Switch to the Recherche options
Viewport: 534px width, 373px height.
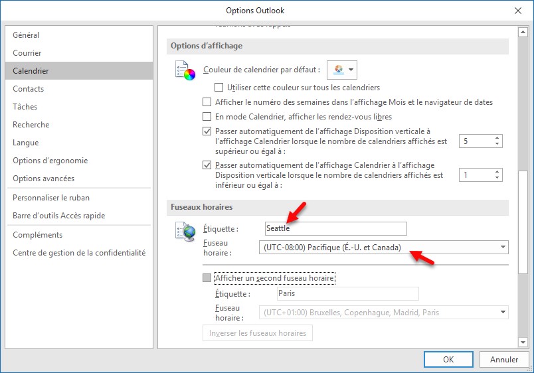point(79,125)
